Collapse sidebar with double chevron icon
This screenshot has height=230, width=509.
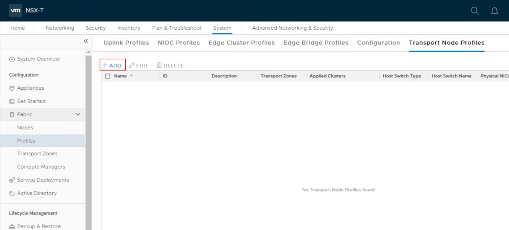coord(86,41)
